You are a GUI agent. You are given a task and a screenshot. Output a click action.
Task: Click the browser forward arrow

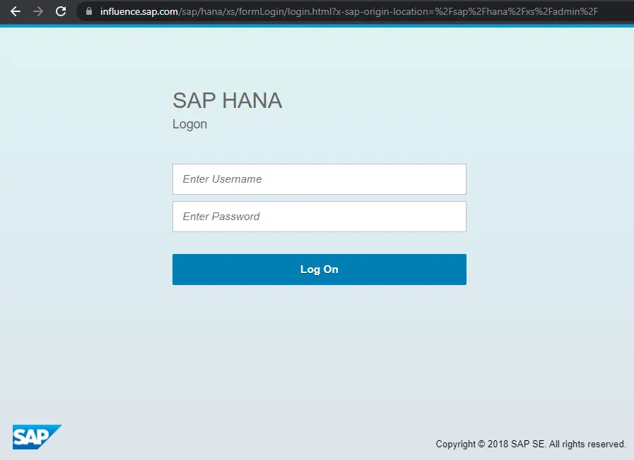[x=38, y=11]
